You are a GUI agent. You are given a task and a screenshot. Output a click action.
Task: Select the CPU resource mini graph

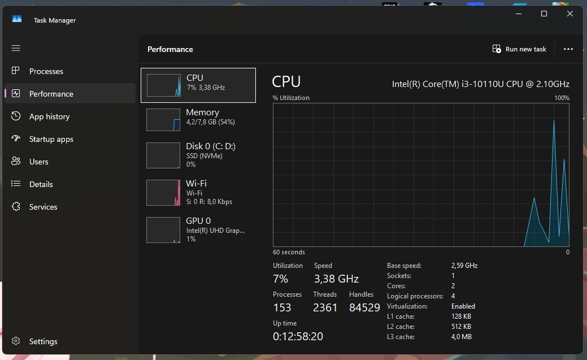coord(164,85)
